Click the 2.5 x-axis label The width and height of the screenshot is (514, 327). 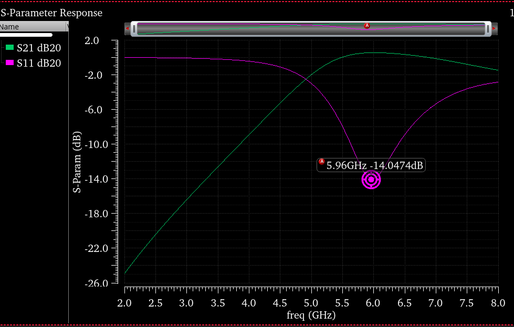pyautogui.click(x=155, y=303)
